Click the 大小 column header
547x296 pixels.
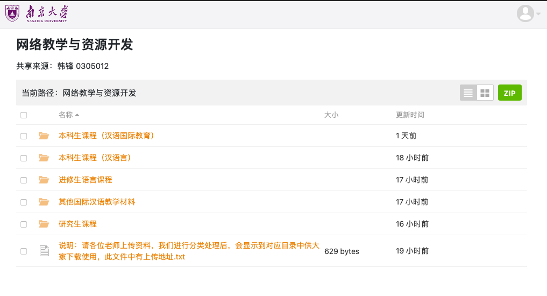pyautogui.click(x=331, y=115)
